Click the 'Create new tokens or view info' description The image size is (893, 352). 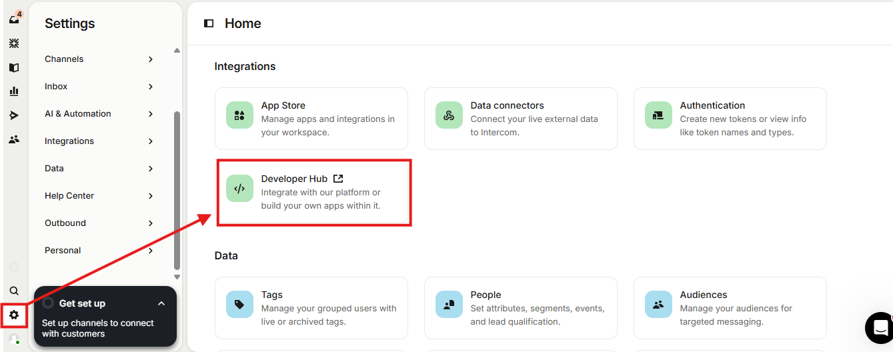744,125
